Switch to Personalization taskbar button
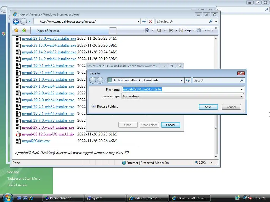Screen dimensions: 270x202 pyautogui.click(x=63, y=198)
